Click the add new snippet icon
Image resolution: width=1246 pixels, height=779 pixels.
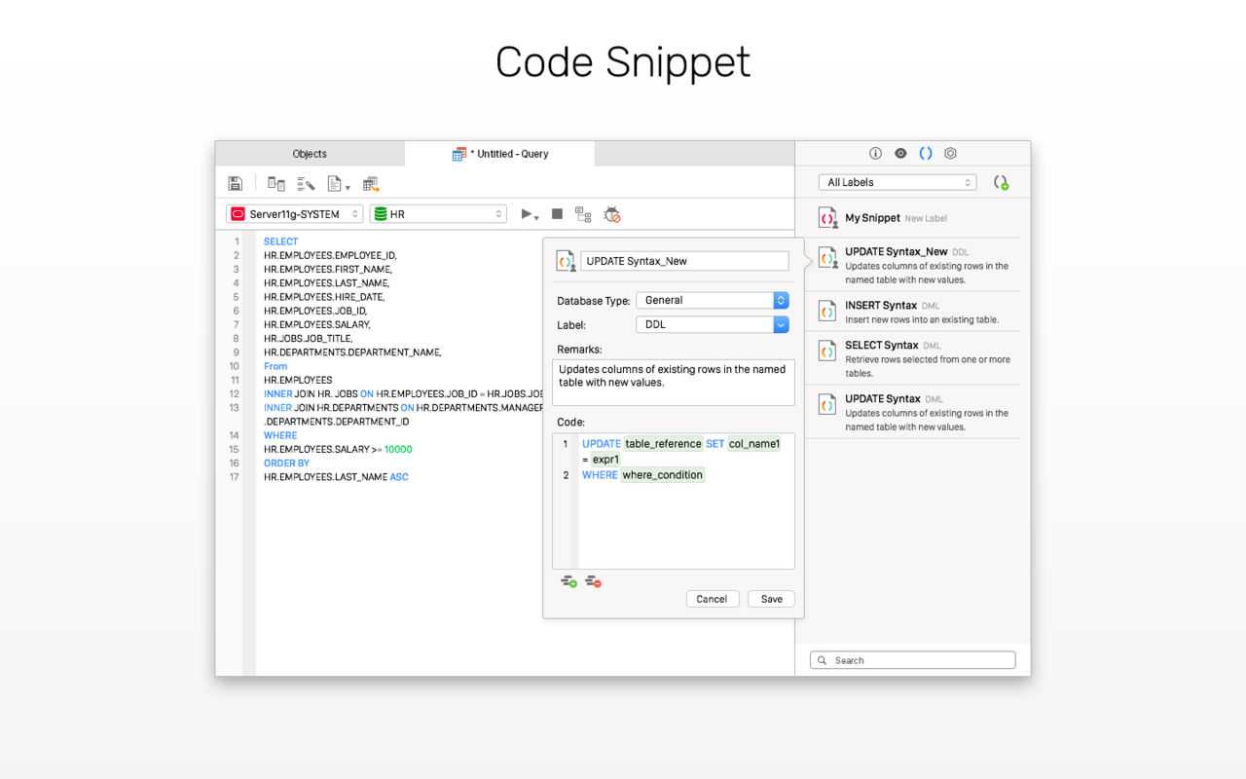[1001, 182]
